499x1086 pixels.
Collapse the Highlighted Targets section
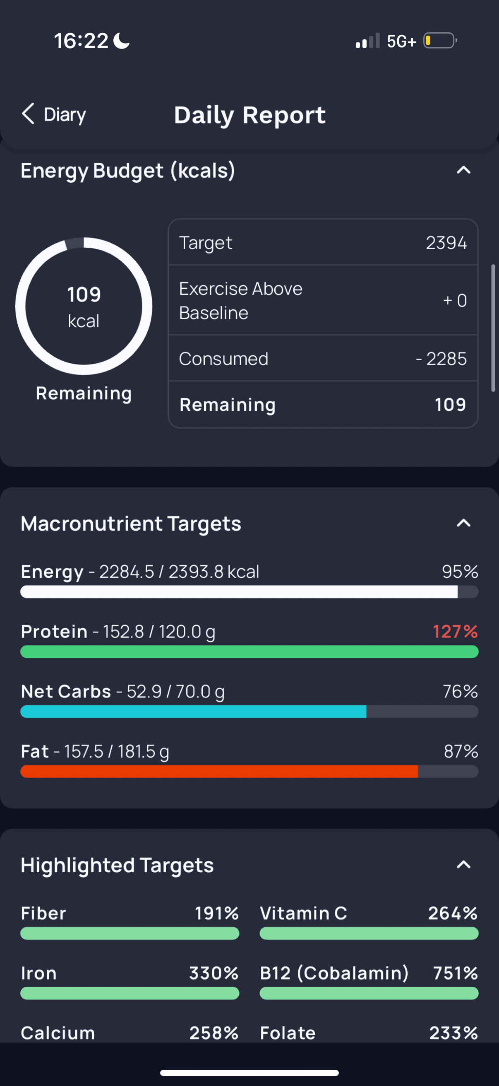464,865
